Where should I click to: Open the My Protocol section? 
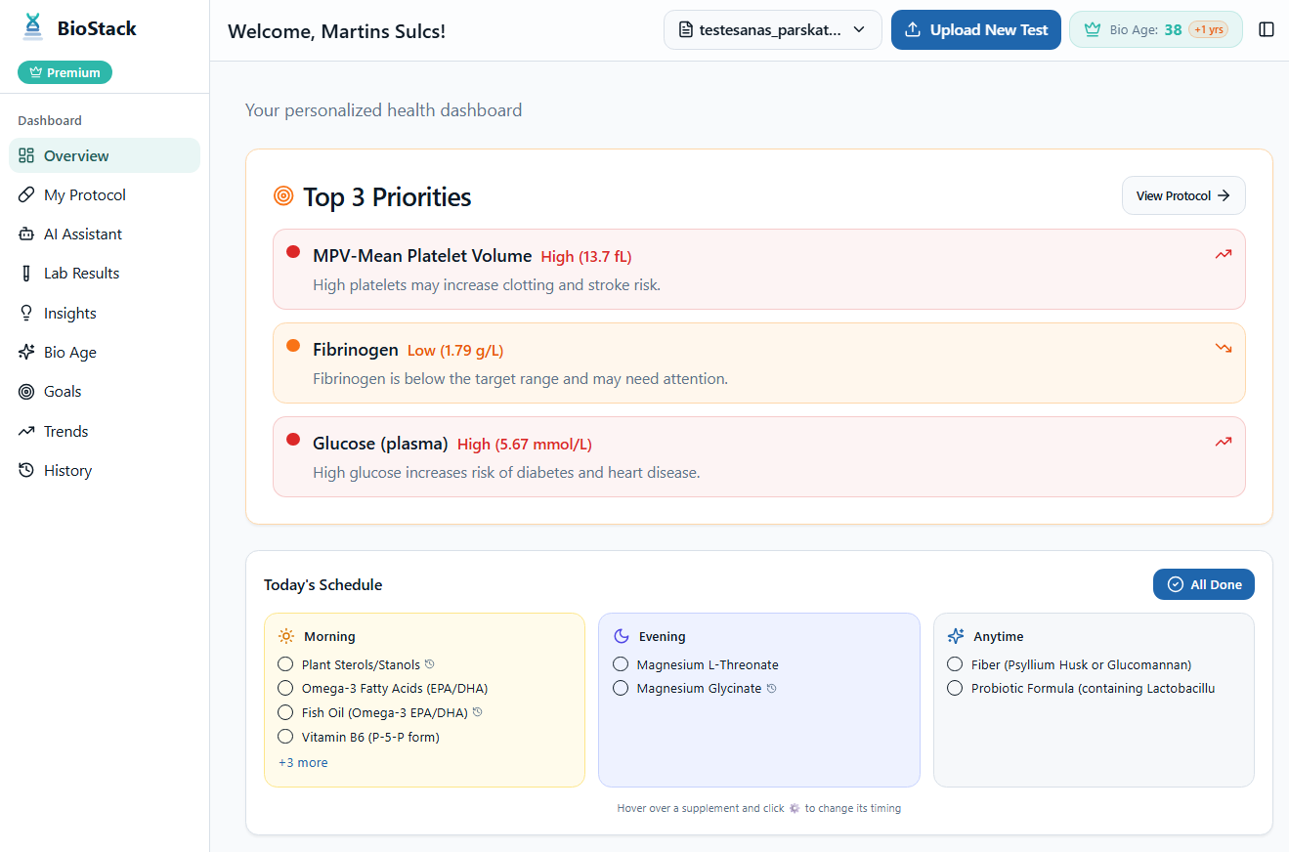(85, 194)
